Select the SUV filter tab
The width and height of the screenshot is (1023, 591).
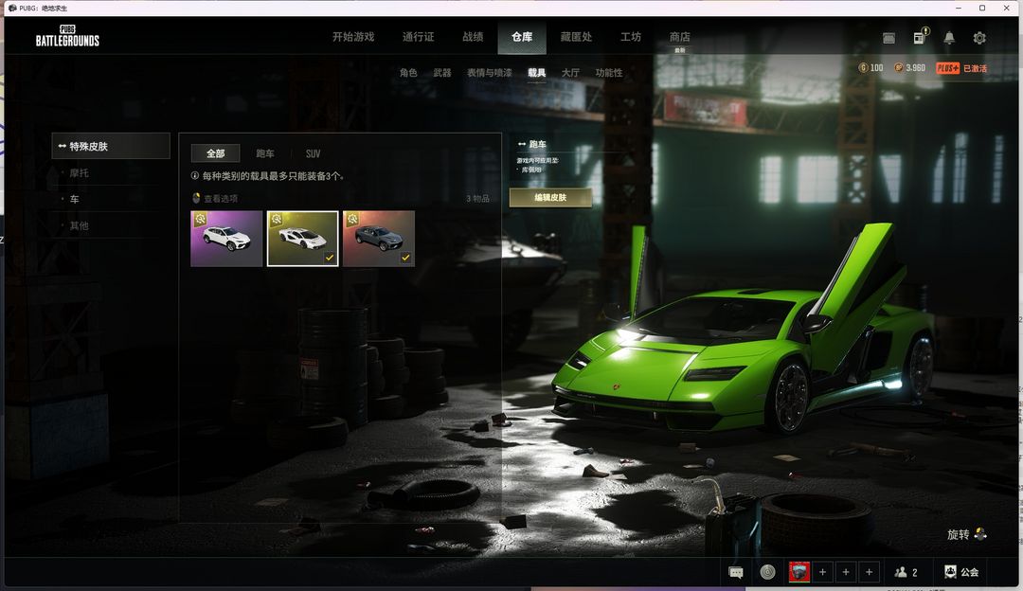click(313, 153)
